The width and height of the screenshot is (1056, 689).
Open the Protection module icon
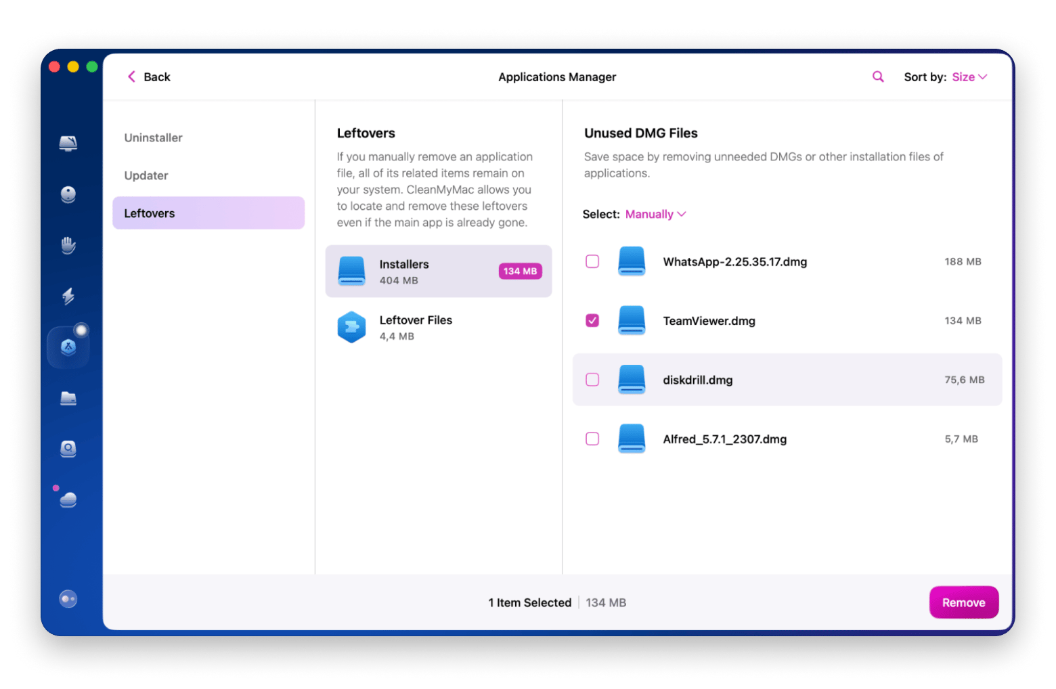(x=68, y=245)
